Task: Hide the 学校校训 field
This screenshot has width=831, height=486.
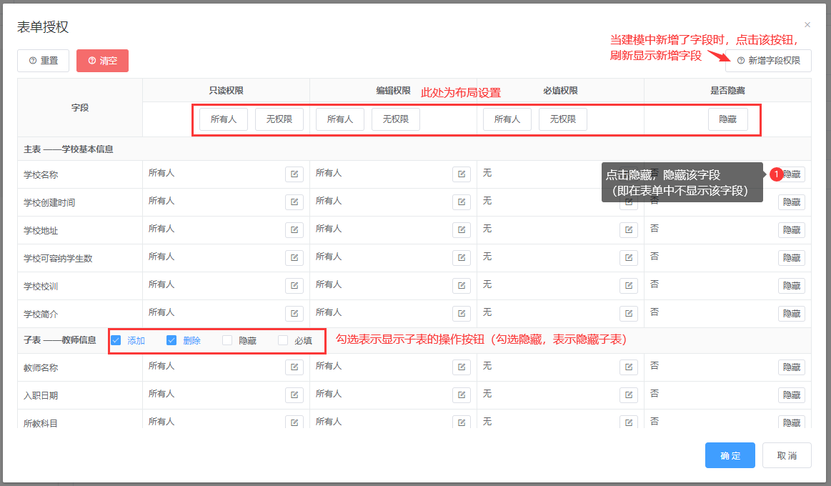Action: click(791, 286)
